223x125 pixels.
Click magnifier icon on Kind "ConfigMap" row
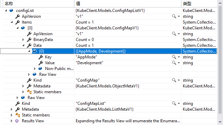174,80
